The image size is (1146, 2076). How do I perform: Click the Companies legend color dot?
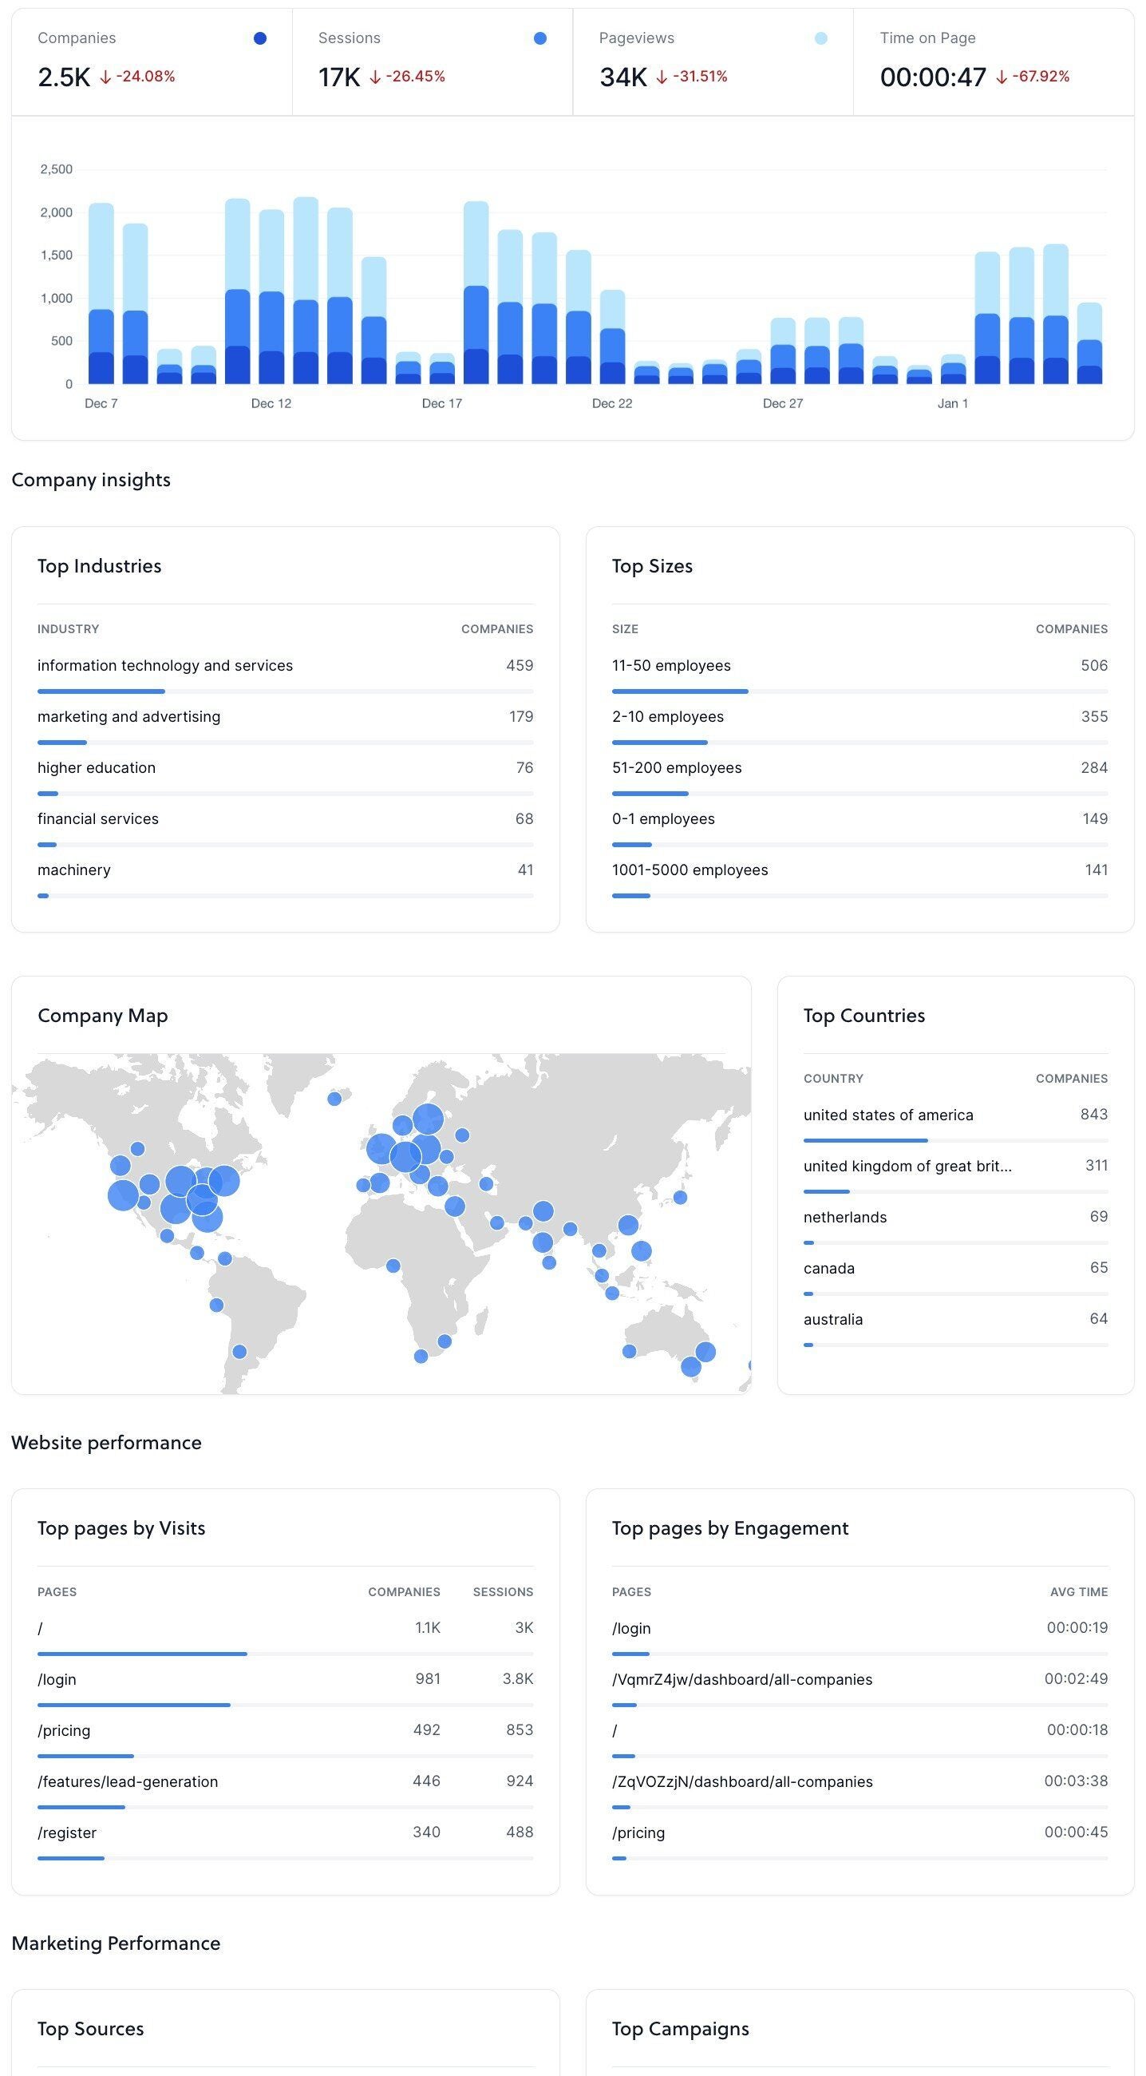coord(260,38)
